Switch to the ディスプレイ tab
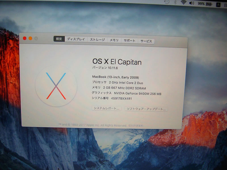Screen dimensions: 227x170 [76, 39]
